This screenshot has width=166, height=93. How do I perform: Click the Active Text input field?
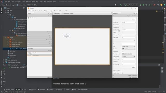[129, 22]
